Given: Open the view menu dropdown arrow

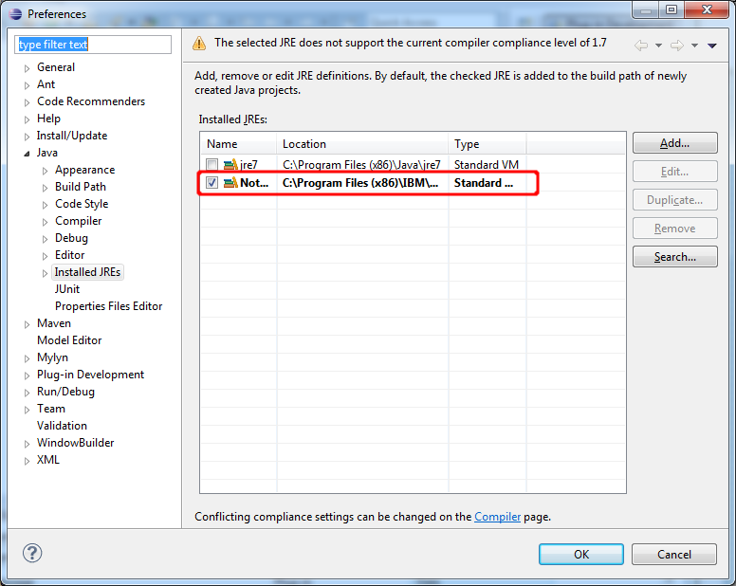Looking at the screenshot, I should point(711,45).
